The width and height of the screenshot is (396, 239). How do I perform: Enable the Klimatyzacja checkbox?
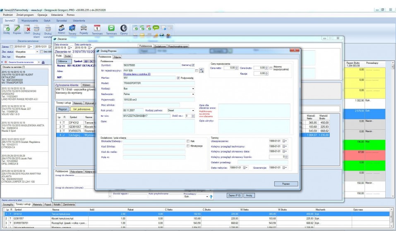(x=188, y=146)
